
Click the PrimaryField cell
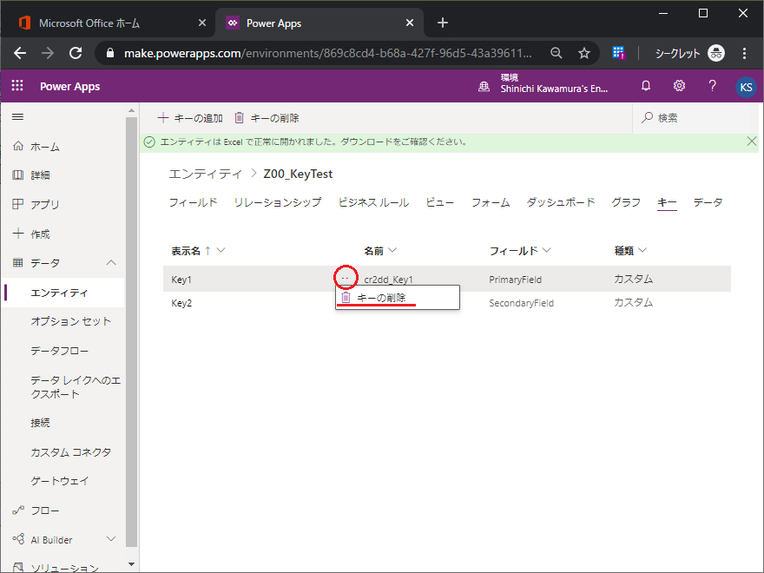click(x=515, y=280)
